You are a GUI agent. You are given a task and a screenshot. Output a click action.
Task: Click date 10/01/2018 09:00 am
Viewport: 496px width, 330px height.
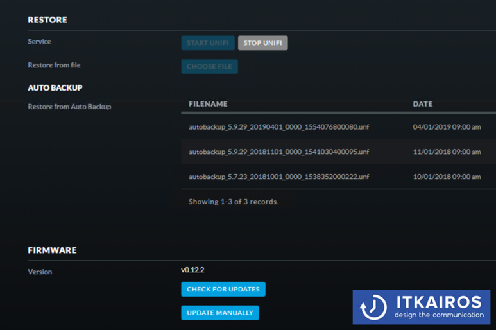[x=447, y=177]
